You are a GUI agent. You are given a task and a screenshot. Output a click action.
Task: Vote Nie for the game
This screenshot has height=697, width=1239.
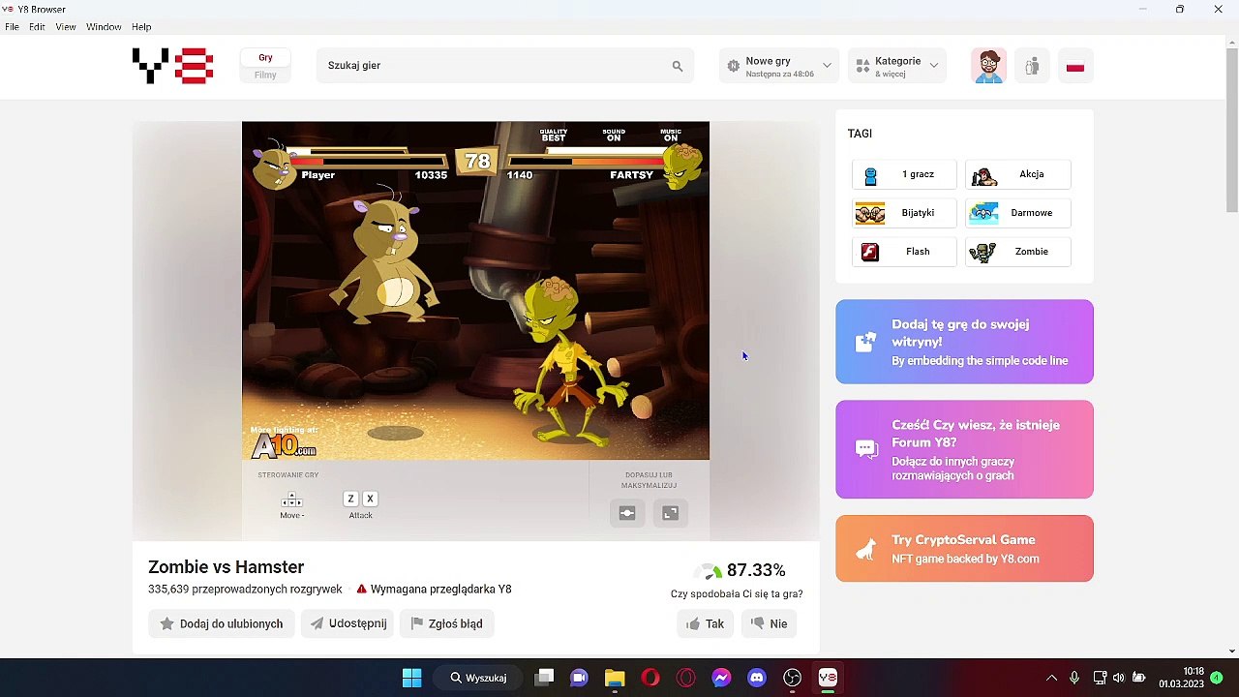point(770,623)
